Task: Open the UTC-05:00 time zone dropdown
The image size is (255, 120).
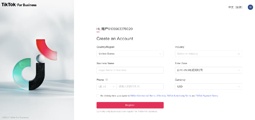Action: click(x=209, y=70)
